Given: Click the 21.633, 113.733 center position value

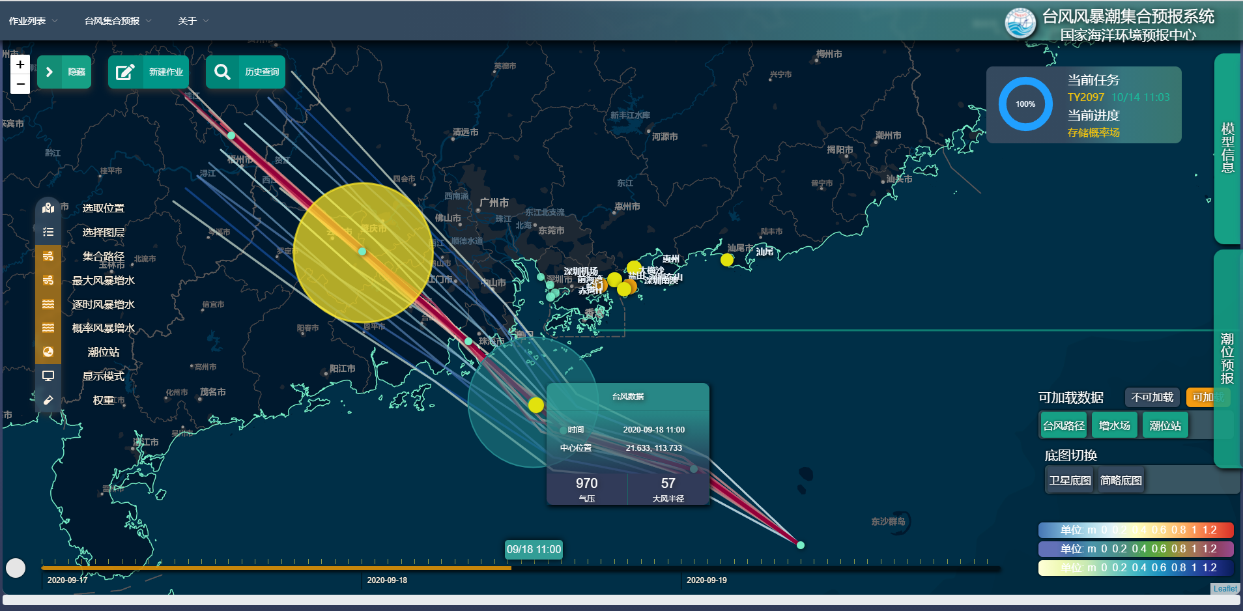Looking at the screenshot, I should tap(654, 448).
